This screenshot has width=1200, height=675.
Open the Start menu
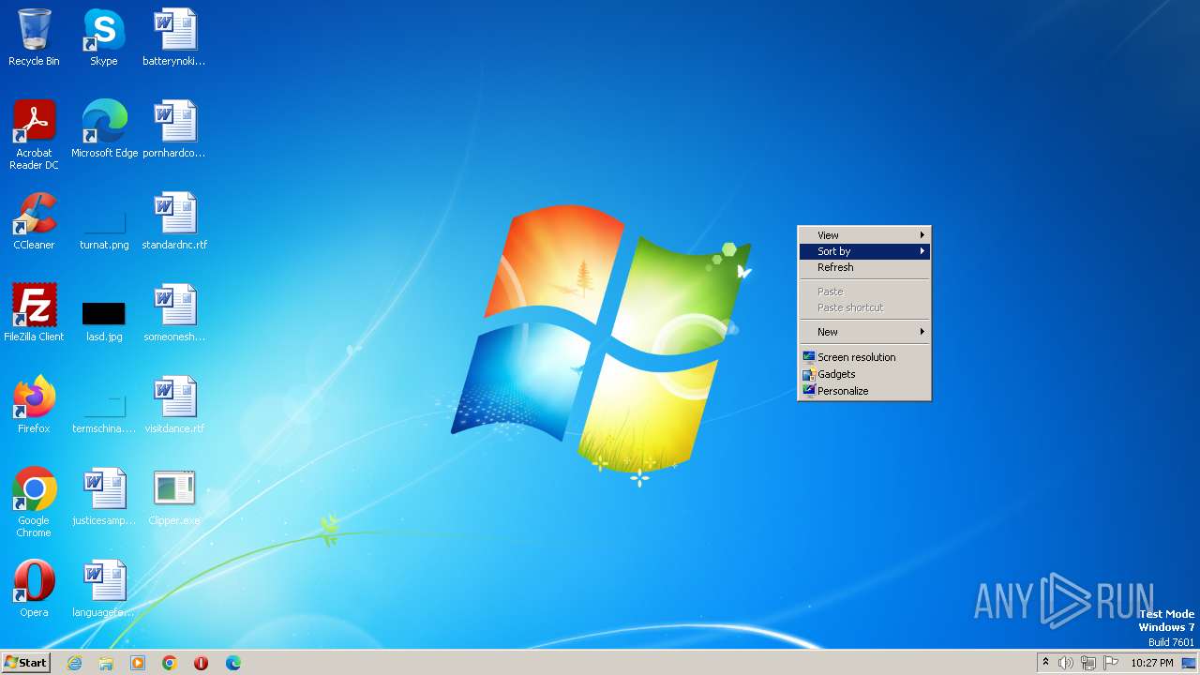coord(26,663)
